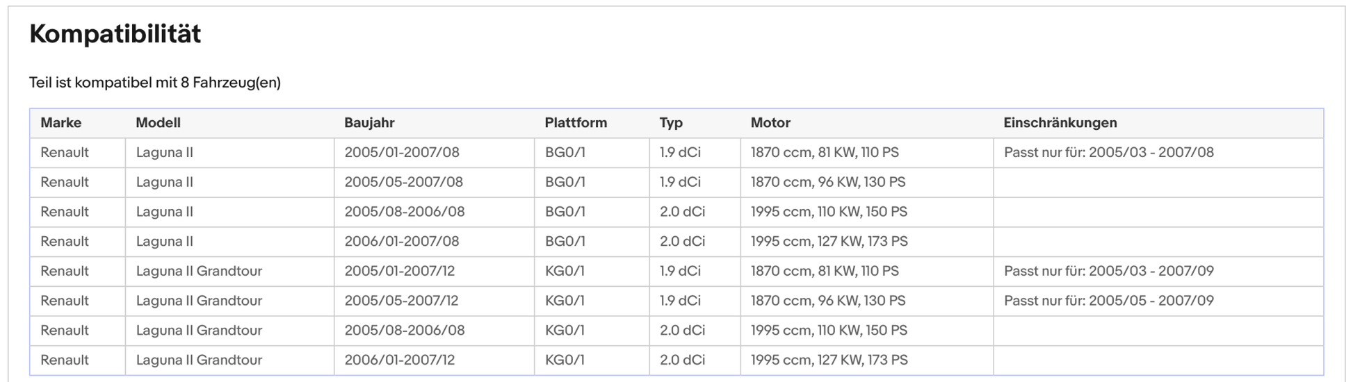
Task: Select the 2005/05-2007/12 Baujahr cell
Action: (400, 301)
